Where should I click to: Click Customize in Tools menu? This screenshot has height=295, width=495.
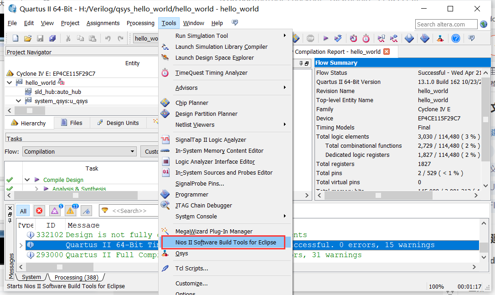tap(191, 283)
